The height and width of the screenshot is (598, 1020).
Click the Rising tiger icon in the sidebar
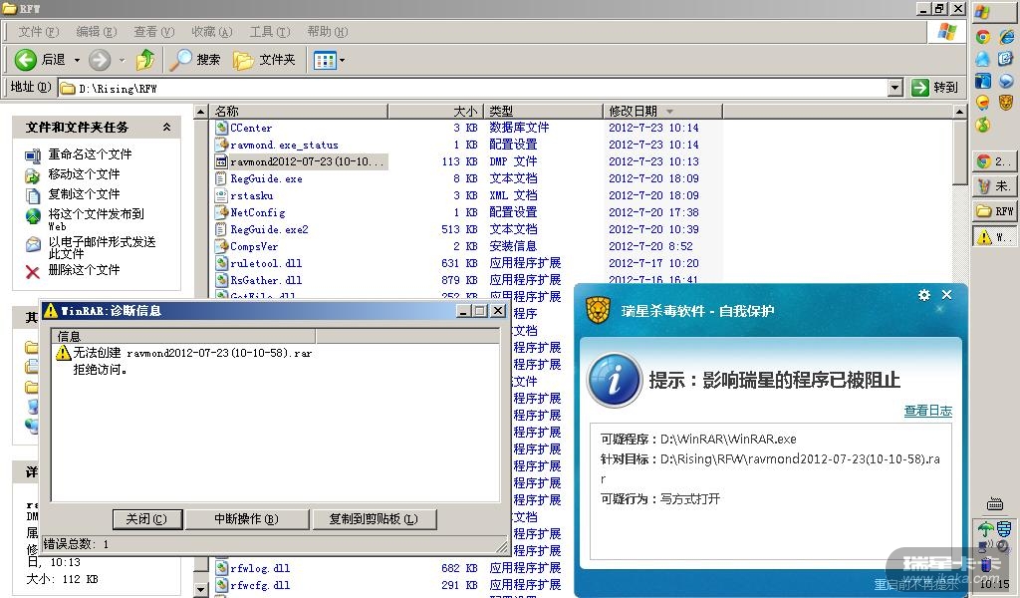[x=1006, y=101]
